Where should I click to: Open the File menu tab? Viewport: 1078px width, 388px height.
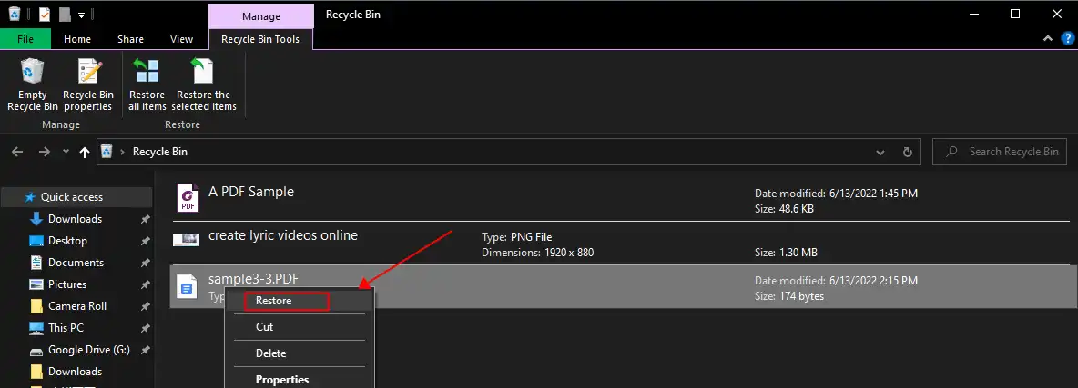tap(25, 39)
